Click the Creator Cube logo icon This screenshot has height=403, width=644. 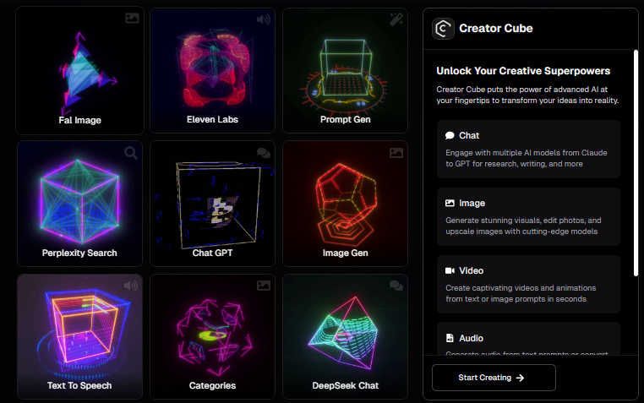pos(443,29)
